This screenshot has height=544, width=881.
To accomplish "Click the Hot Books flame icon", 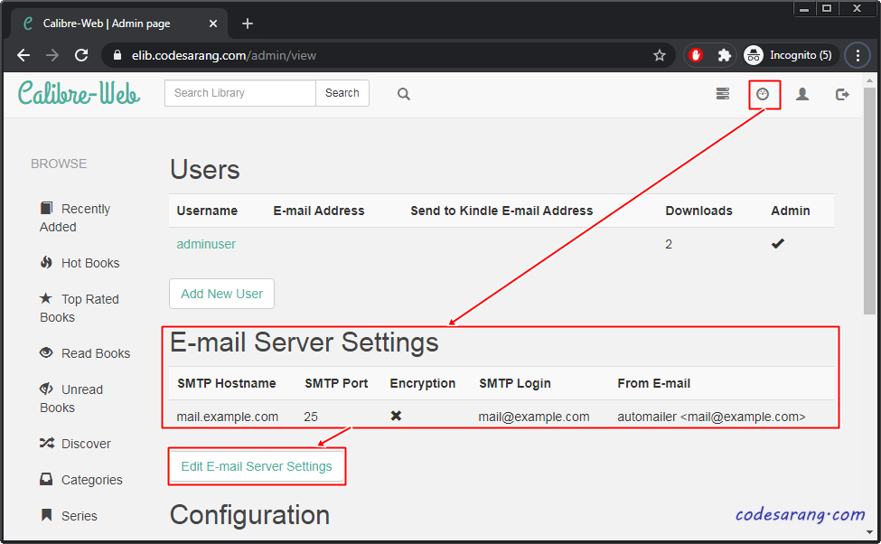I will pyautogui.click(x=47, y=262).
